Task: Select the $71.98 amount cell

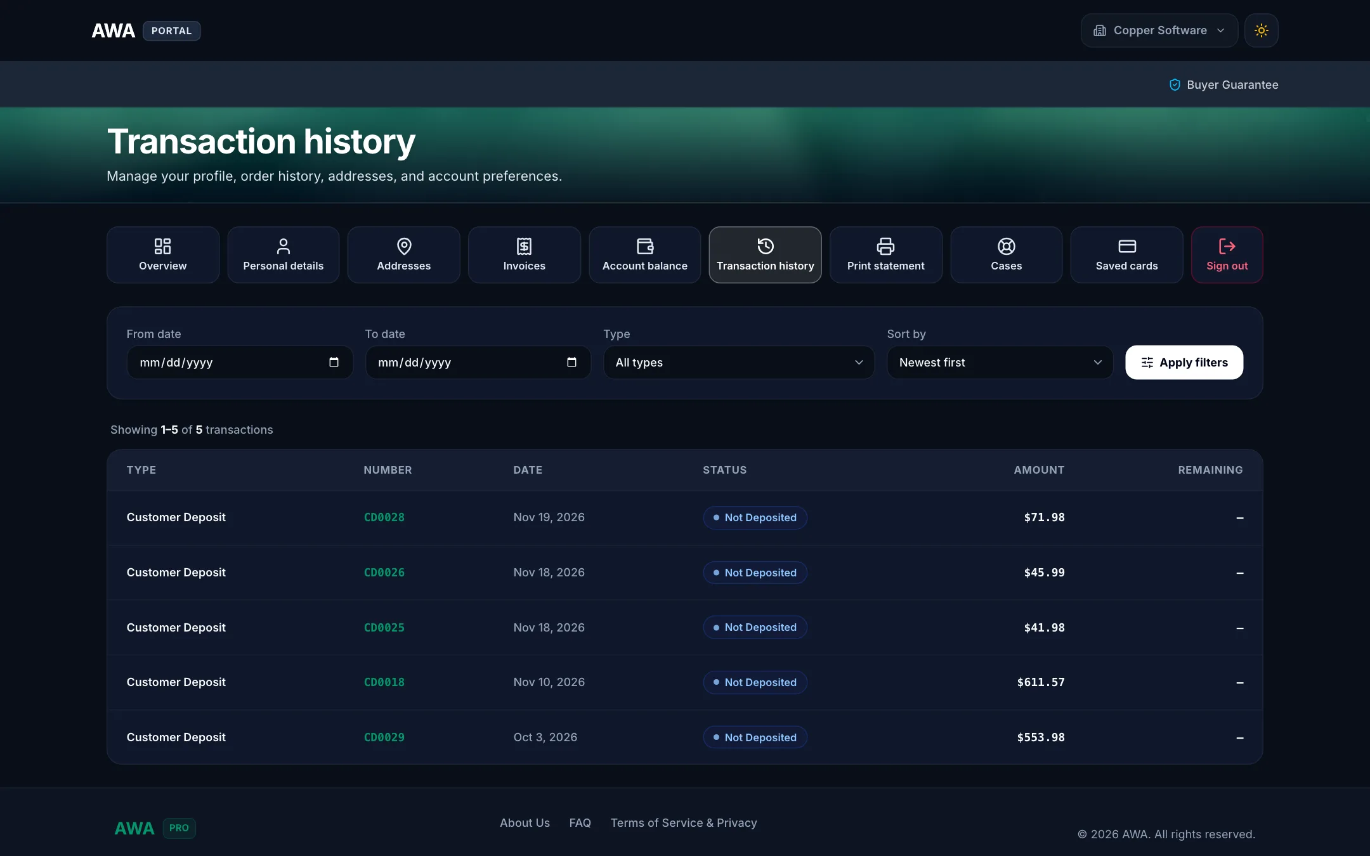Action: coord(1044,517)
